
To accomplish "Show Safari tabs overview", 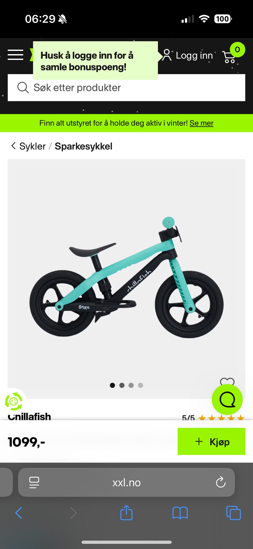I will click(233, 513).
